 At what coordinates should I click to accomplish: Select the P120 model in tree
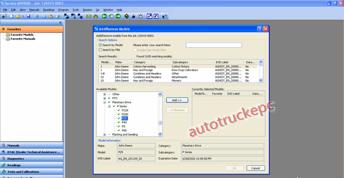pos(125,110)
